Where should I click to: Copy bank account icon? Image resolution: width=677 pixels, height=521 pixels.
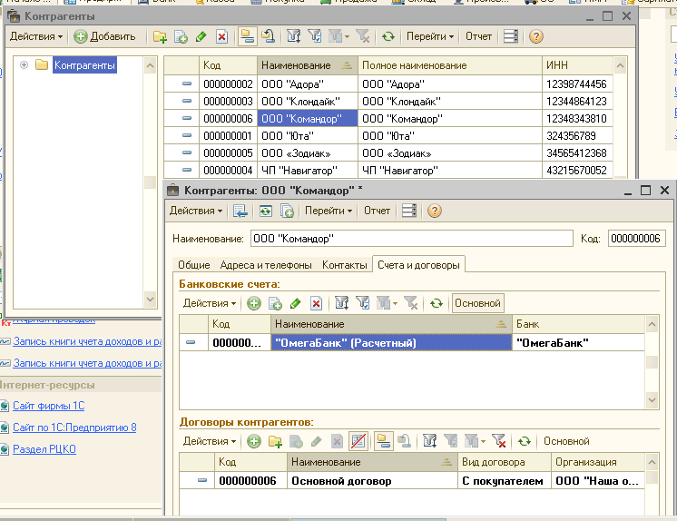[275, 303]
